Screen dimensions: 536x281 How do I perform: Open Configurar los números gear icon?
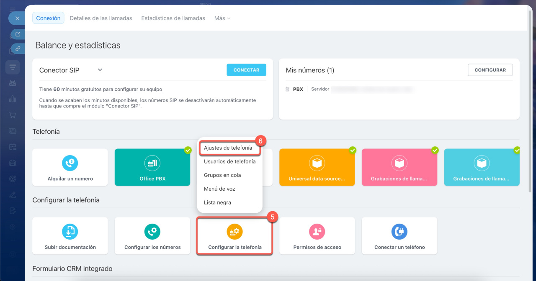pyautogui.click(x=152, y=231)
